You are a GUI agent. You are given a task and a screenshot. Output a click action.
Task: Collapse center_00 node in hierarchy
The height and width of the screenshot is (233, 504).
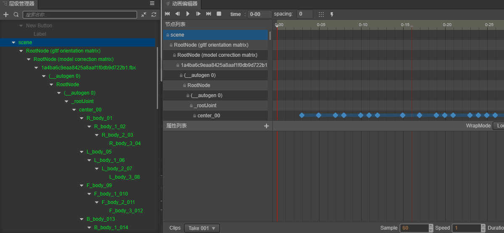(x=74, y=110)
